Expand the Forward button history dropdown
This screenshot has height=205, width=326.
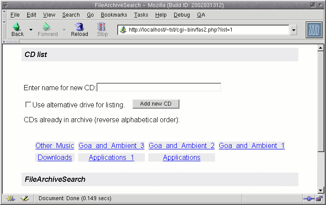coord(64,30)
